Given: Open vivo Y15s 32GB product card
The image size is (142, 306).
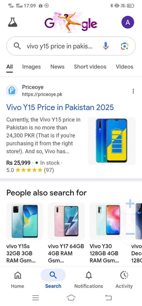Looking at the screenshot, I should (25, 233).
